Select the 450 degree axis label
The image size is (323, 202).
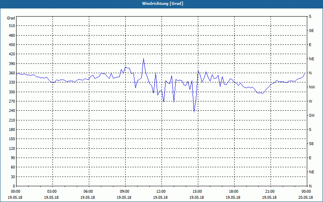coord(12,45)
